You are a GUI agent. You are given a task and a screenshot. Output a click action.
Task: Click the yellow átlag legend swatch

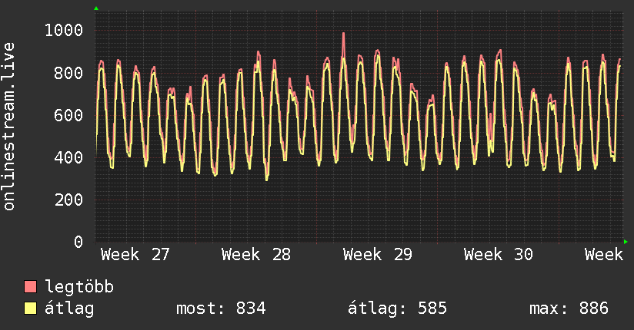(30, 309)
